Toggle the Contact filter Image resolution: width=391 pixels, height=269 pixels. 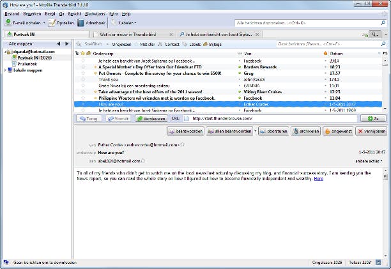pyautogui.click(x=169, y=44)
